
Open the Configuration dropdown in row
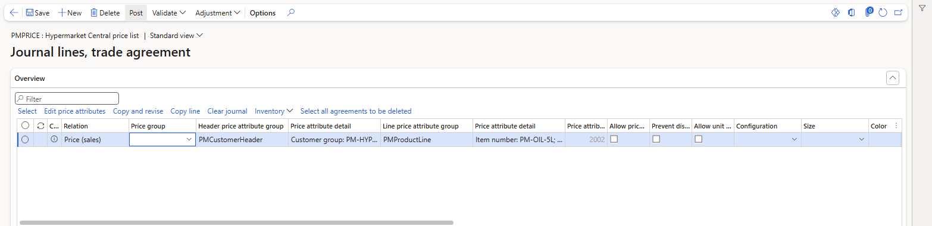click(x=794, y=139)
